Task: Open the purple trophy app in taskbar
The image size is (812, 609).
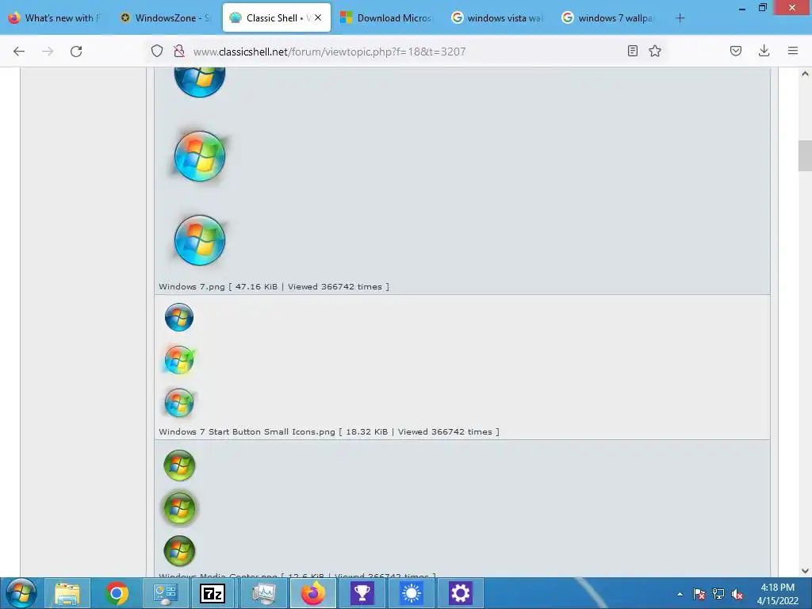Action: click(362, 593)
